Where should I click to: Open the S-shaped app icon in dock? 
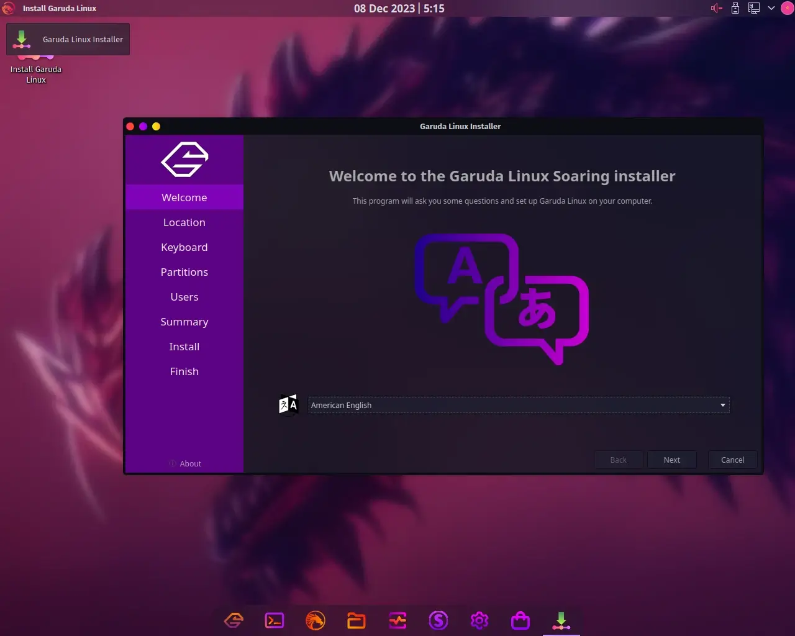point(438,620)
